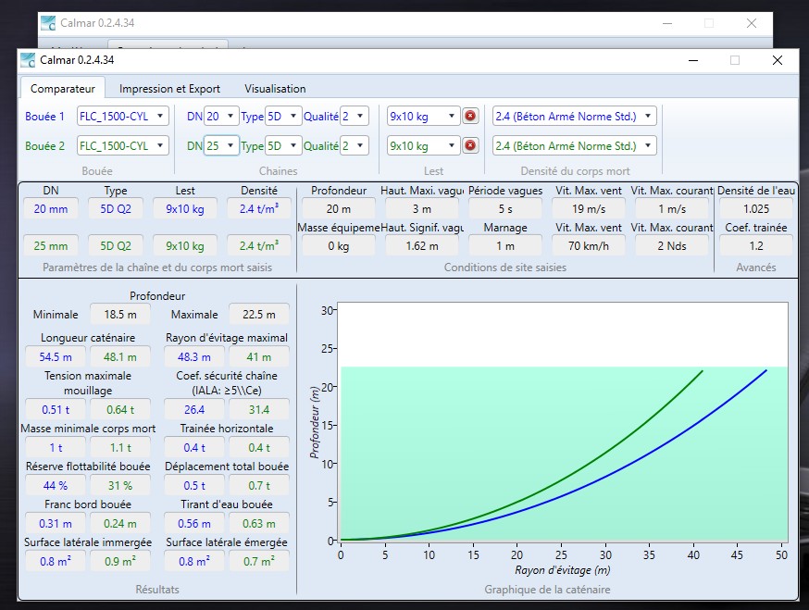Click the Masse équipement 0 kg field

coord(338,246)
